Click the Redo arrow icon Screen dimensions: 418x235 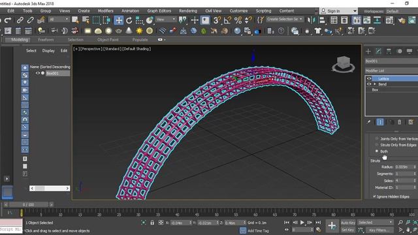point(8,20)
